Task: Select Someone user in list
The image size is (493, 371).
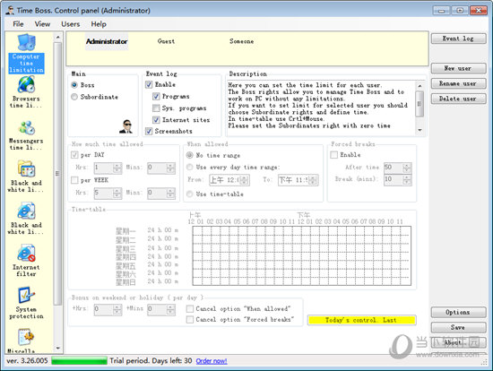Action: click(x=241, y=41)
